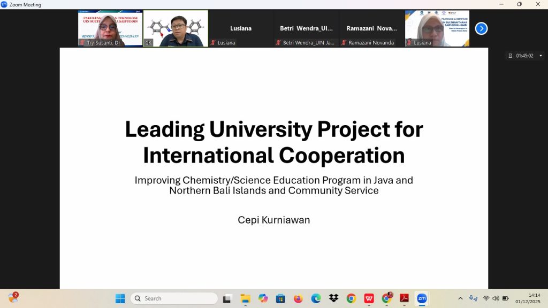Select Betri Wendra's participant tile
The height and width of the screenshot is (308, 548).
coord(307,28)
